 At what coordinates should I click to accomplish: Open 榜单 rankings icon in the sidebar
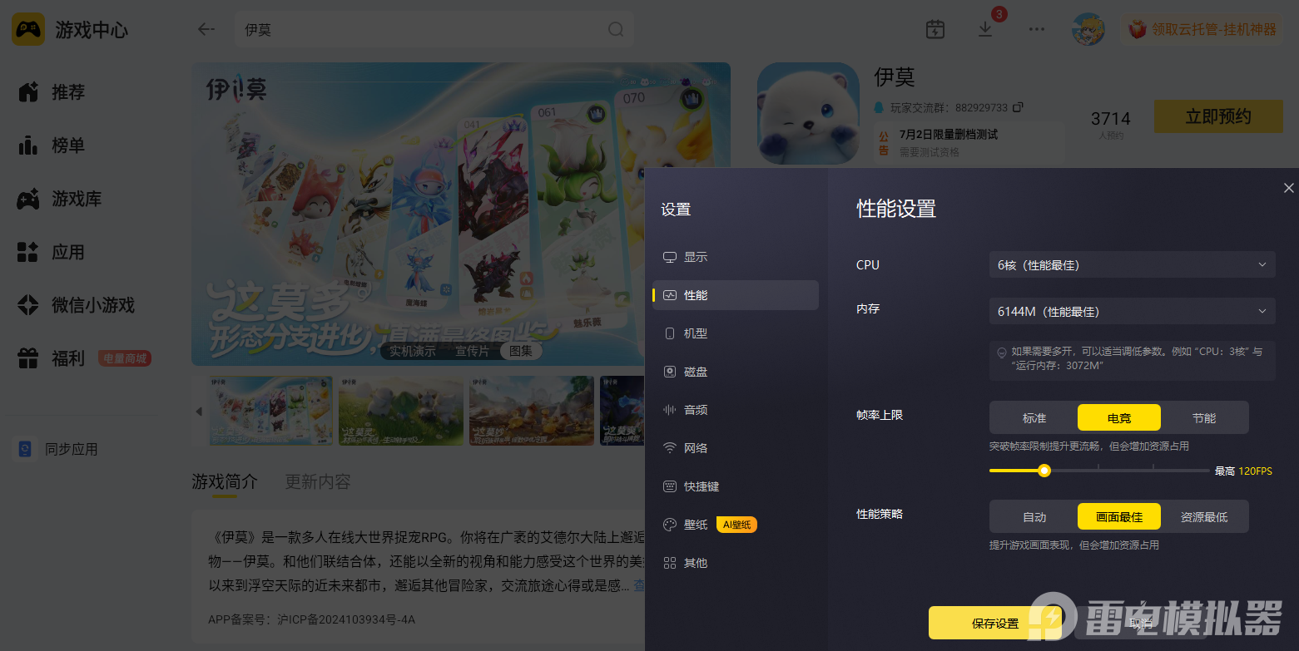point(28,145)
